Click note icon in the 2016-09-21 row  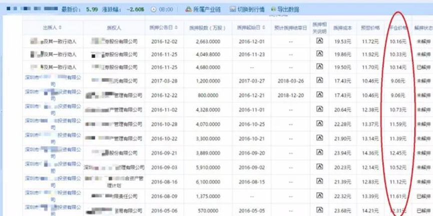[x=319, y=150]
